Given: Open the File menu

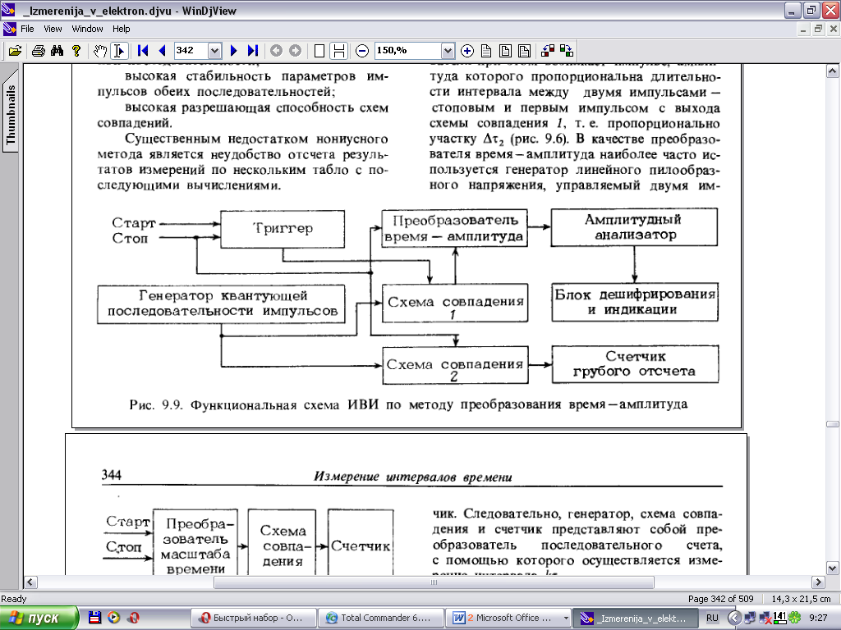Looking at the screenshot, I should pyautogui.click(x=27, y=29).
